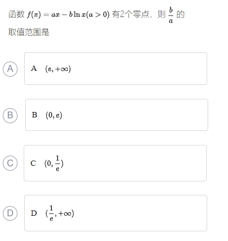The width and height of the screenshot is (228, 241).
Task: Select radio button B
Action: point(10,115)
